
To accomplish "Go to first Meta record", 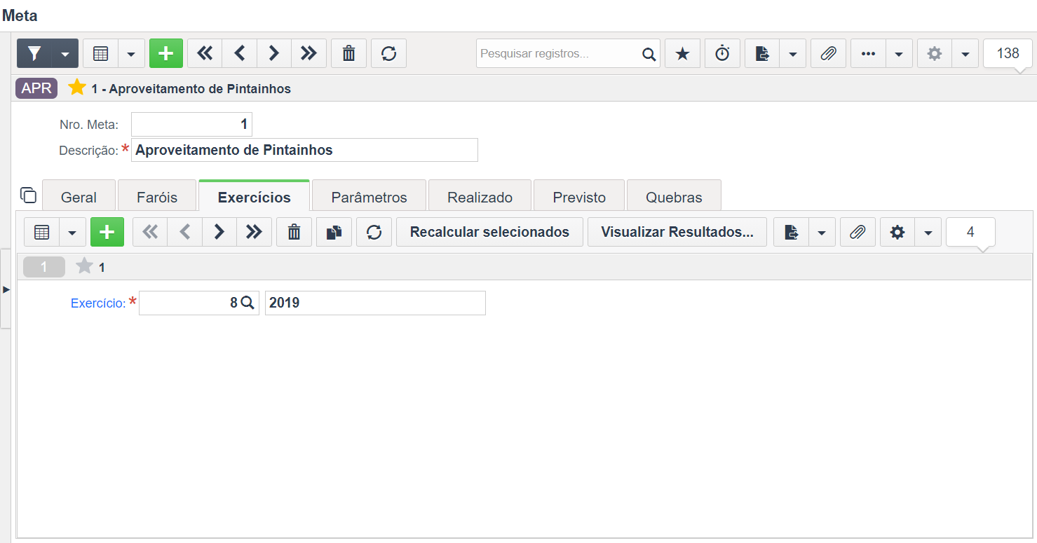I will pyautogui.click(x=205, y=53).
